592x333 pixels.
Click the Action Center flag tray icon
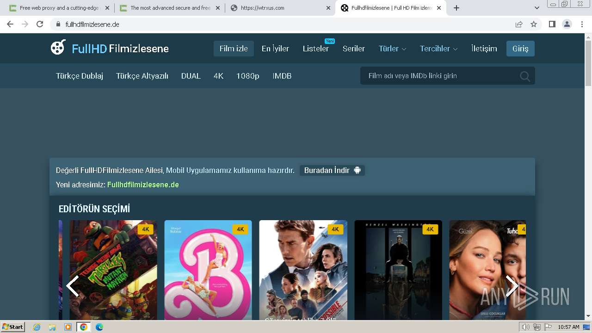pos(547,327)
